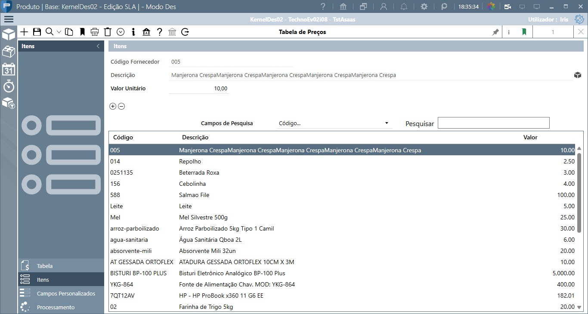
Task: Save the record with the floppy disk icon
Action: [37, 32]
